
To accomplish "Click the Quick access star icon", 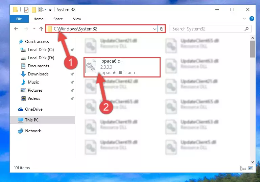I will (x=21, y=42).
